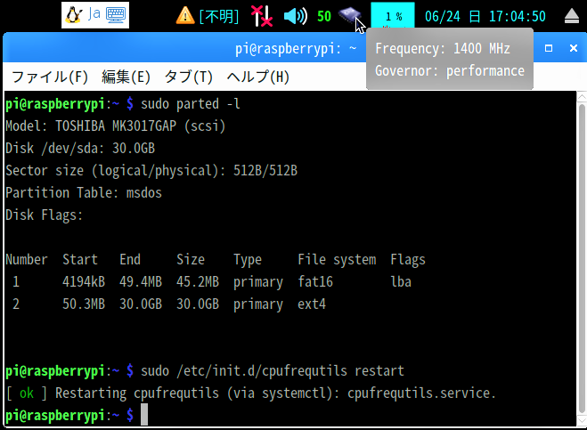This screenshot has width=587, height=430.
Task: Click the [不明] status label
Action: 219,16
